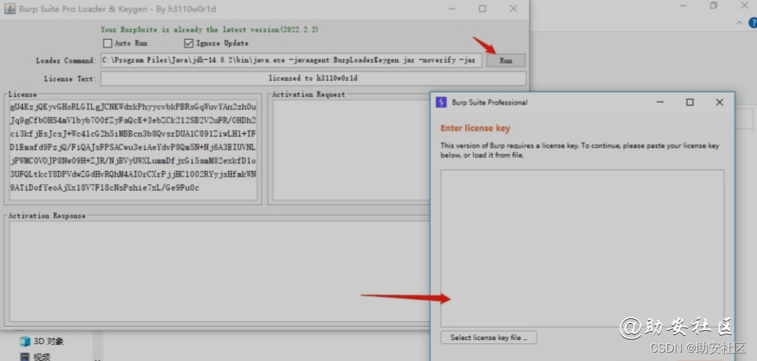Click the blue help icon in background window
Image resolution: width=757 pixels, height=361 pixels.
coord(753,22)
